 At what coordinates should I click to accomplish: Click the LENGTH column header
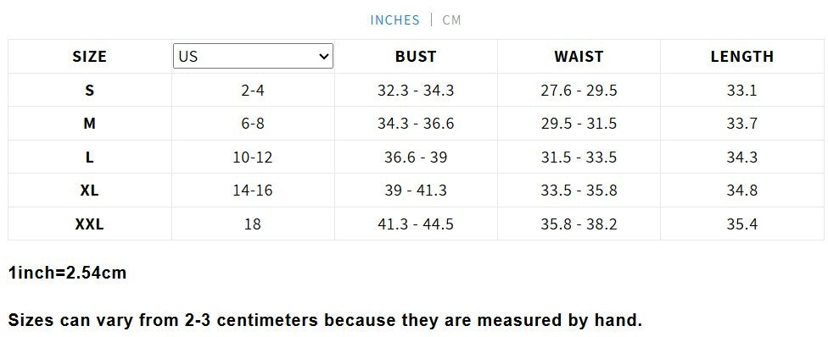tap(742, 57)
